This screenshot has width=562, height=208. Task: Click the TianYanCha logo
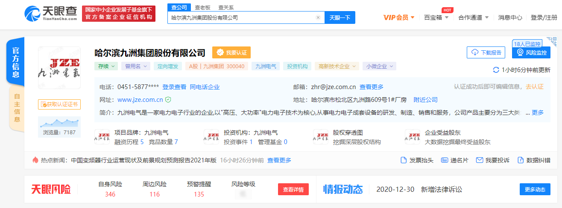[x=50, y=13]
